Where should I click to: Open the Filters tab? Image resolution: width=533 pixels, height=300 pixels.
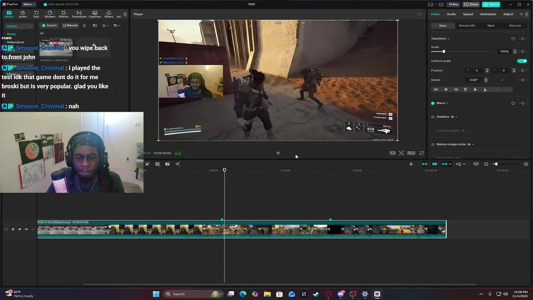click(109, 14)
